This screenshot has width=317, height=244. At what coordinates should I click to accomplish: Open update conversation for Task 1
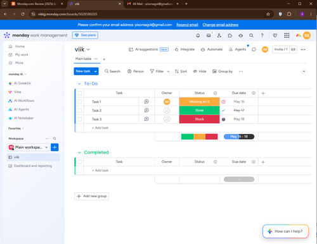coord(146,102)
